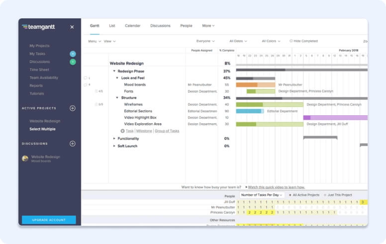Add a new Task via the Task link
This screenshot has height=244, width=386.
[x=130, y=131]
